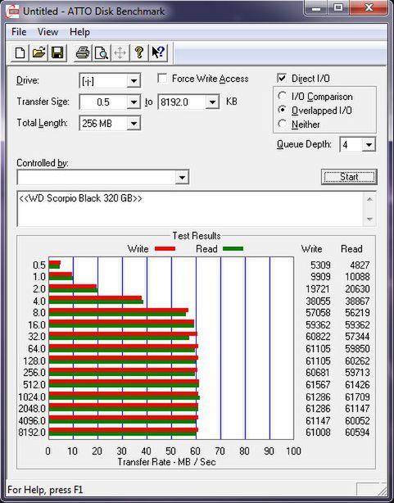Open a saved benchmark file icon
Viewport: 394px width, 503px height.
pos(38,52)
